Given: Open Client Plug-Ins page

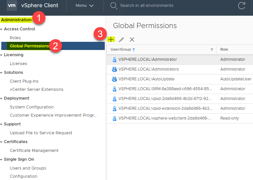Looking at the screenshot, I should [24, 81].
